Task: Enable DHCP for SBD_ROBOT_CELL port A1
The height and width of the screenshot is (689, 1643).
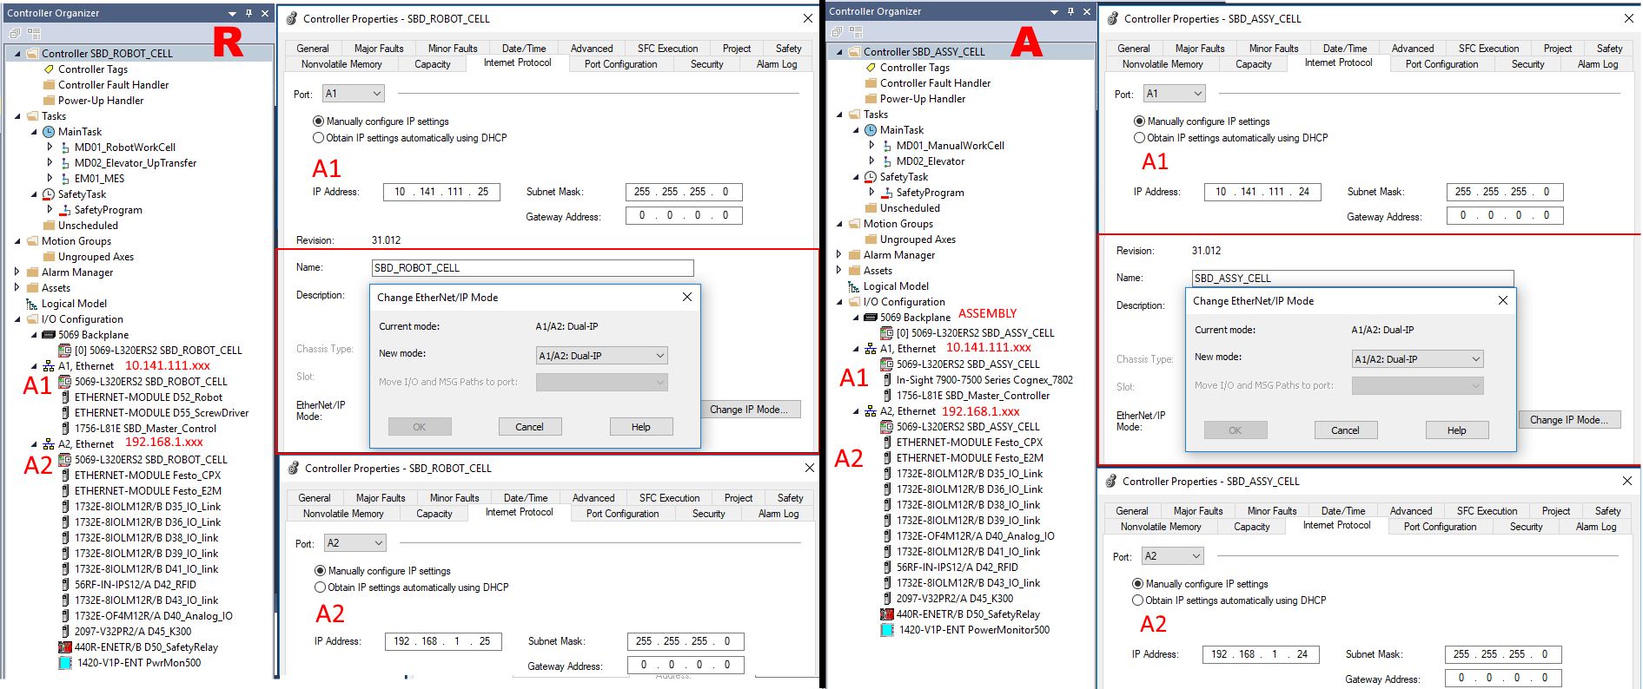Action: pos(319,138)
